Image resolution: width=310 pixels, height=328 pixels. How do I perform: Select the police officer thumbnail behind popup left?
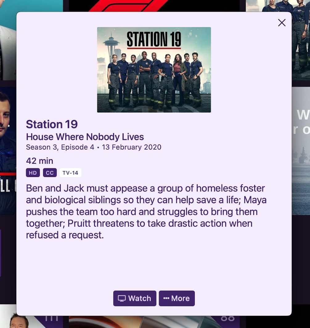[x=8, y=151]
